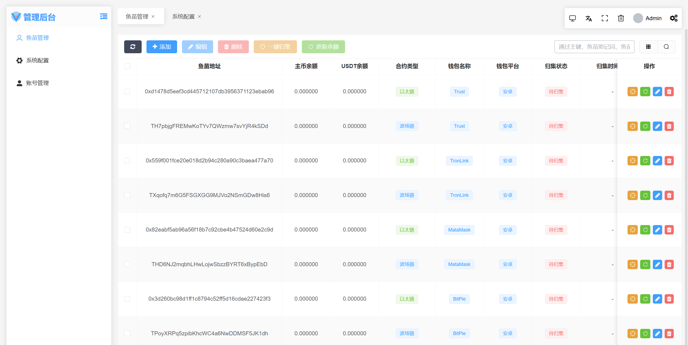Check the box for 0xd1478d5eef row
Screen dimensions: 688x345
click(x=127, y=92)
